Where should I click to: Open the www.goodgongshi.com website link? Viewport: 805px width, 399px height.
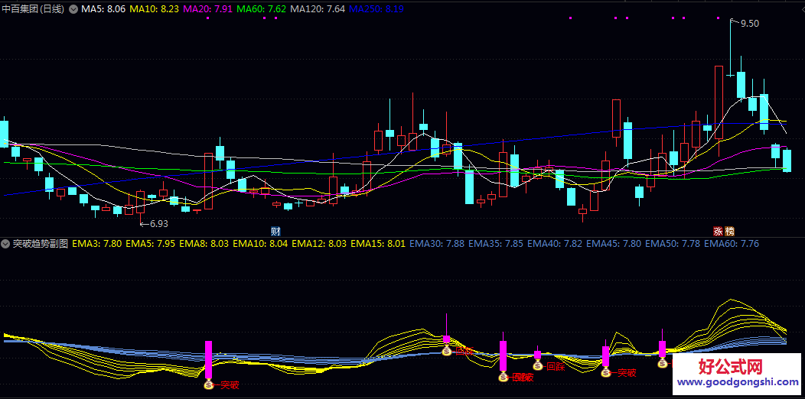coord(737,382)
